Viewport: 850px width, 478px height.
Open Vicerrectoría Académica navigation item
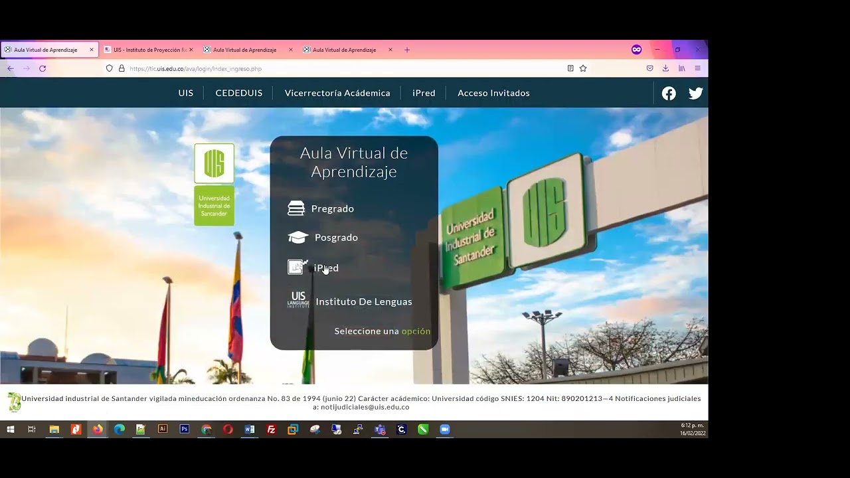337,93
